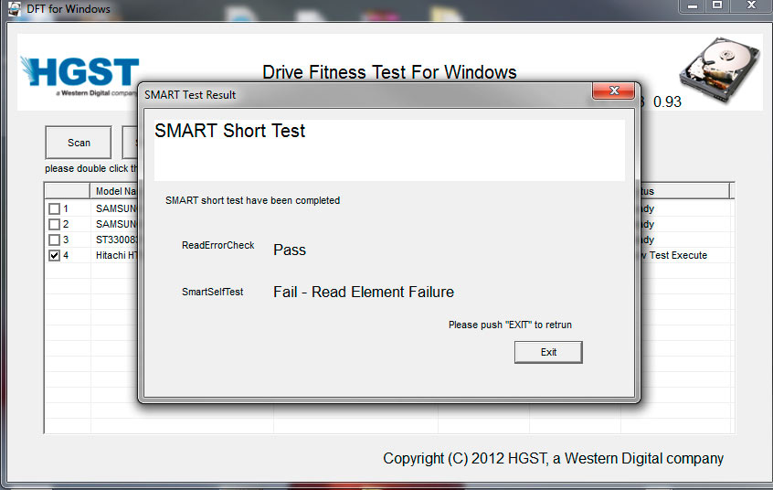This screenshot has height=490, width=773.
Task: Click the Scan button
Action: 79,143
